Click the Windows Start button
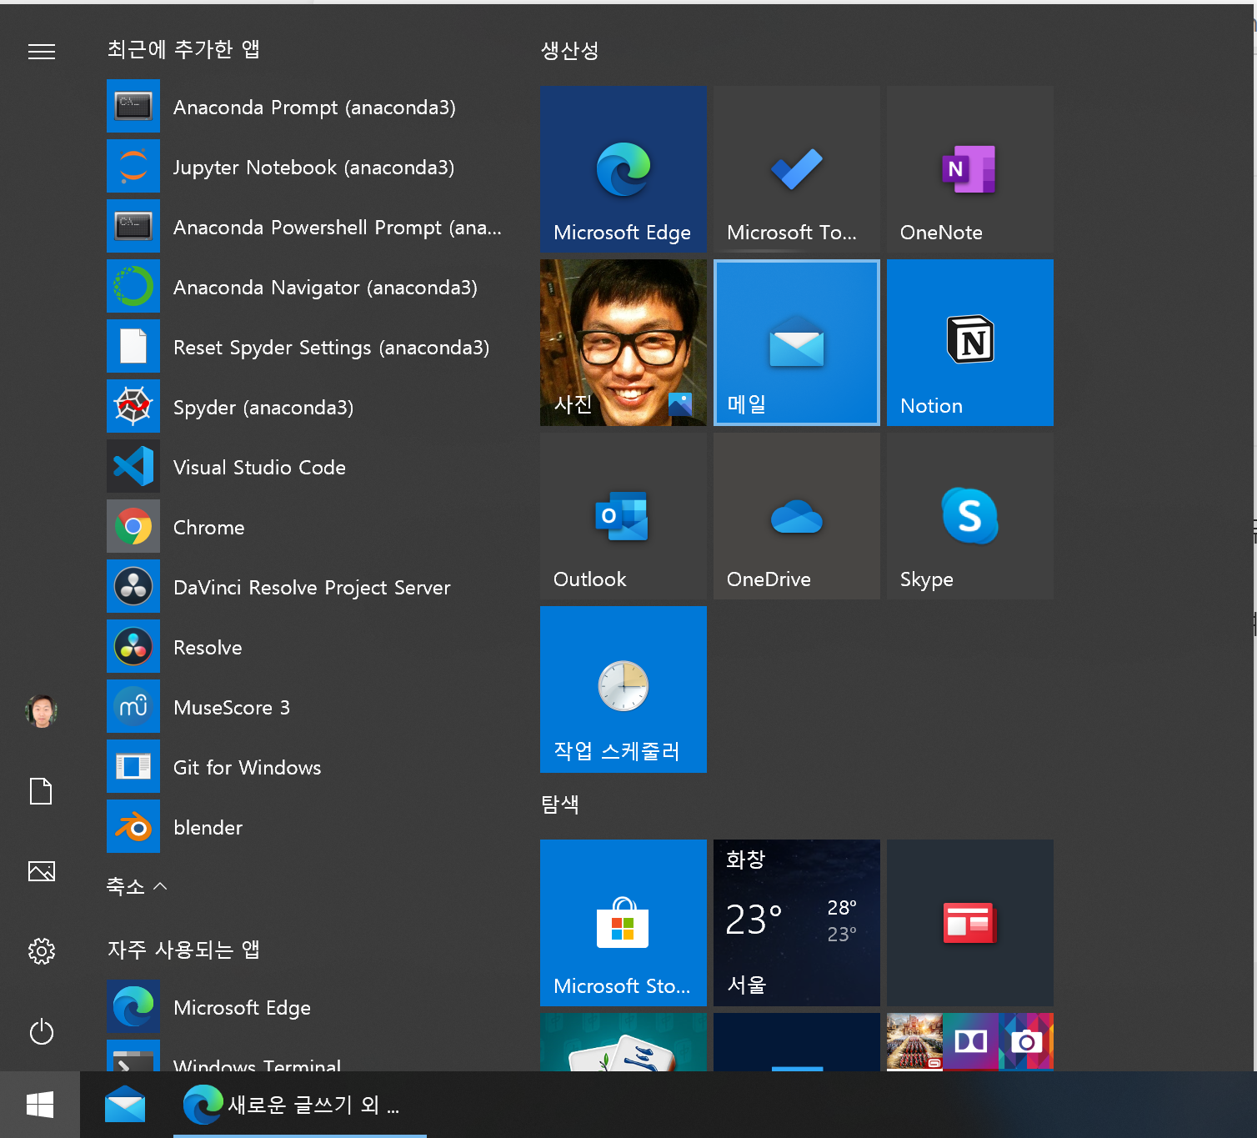The height and width of the screenshot is (1138, 1257). [40, 1105]
